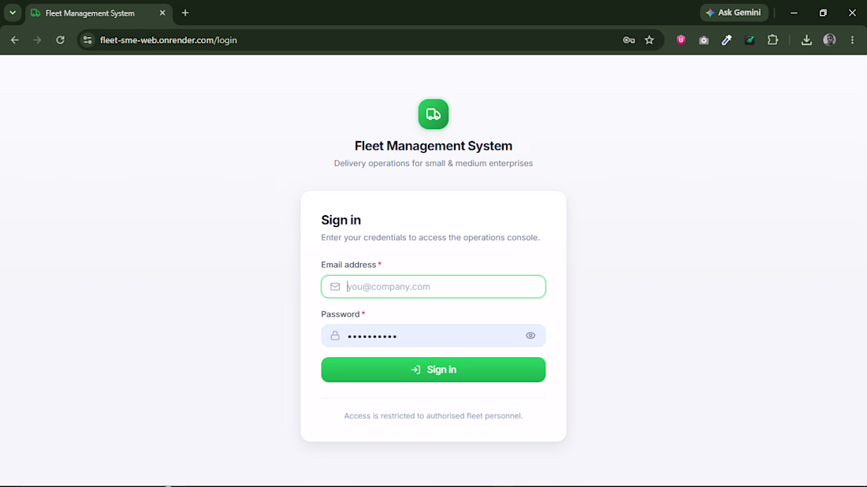Open the Extensions puzzle piece menu
The height and width of the screenshot is (487, 867).
coord(772,40)
